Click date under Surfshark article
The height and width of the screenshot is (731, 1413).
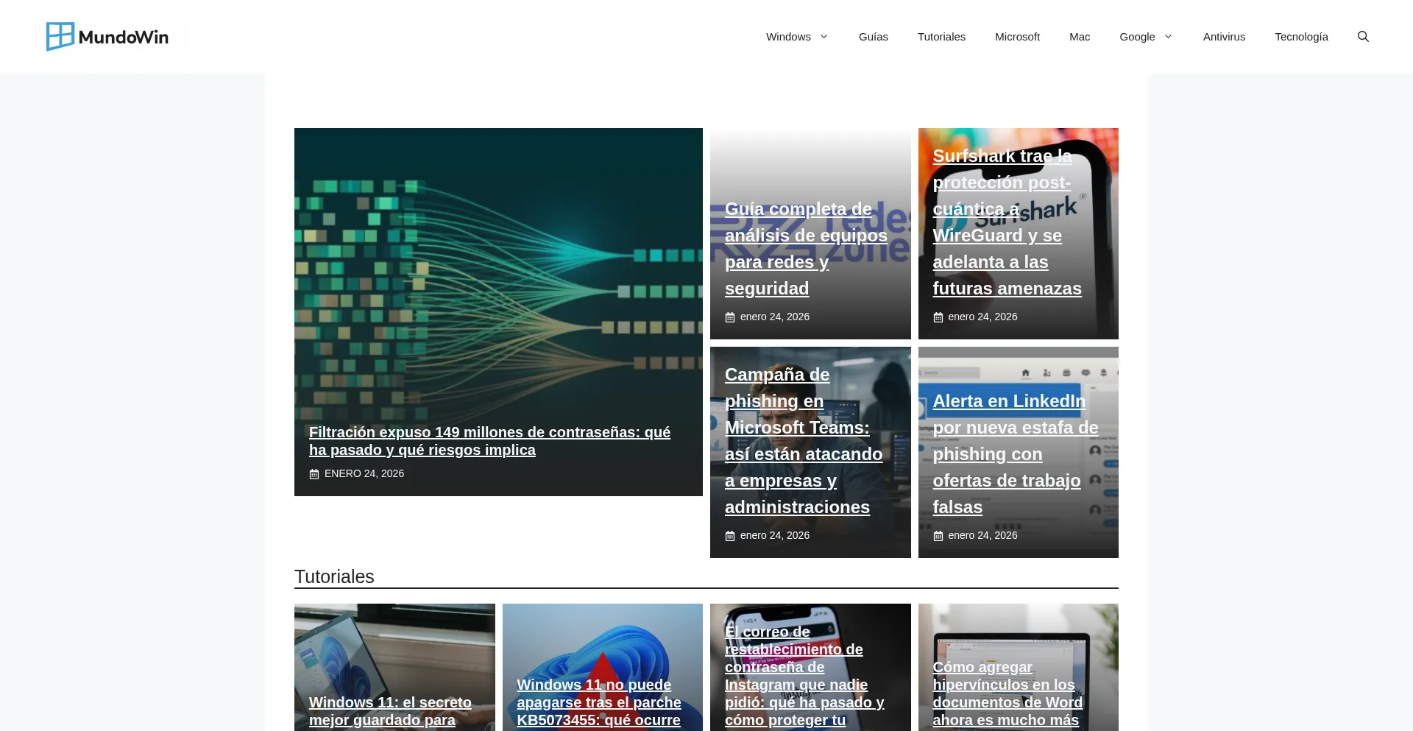[982, 317]
